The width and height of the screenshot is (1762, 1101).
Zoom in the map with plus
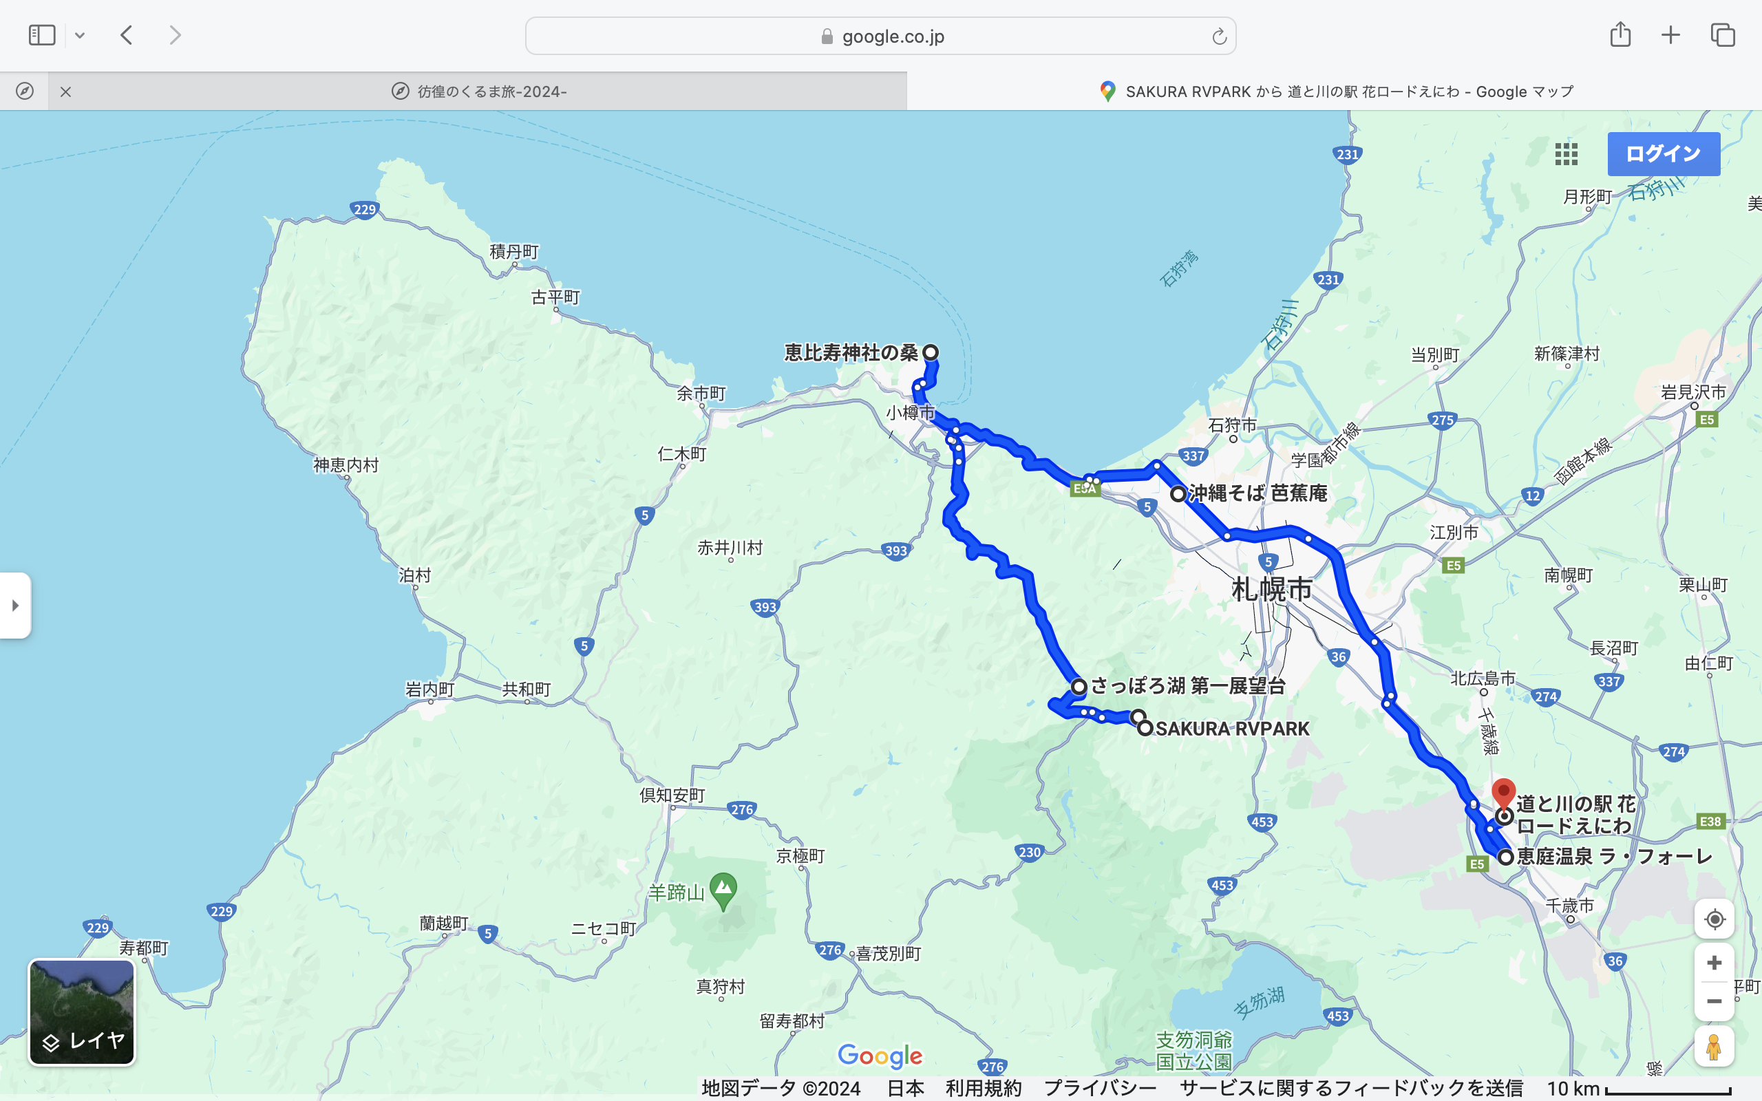click(1714, 963)
